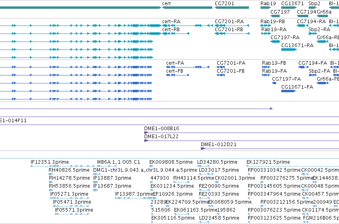Image resolution: width=339 pixels, height=224 pixels.
Task: Select the CG7194-PA protein label
Action: pos(313,63)
